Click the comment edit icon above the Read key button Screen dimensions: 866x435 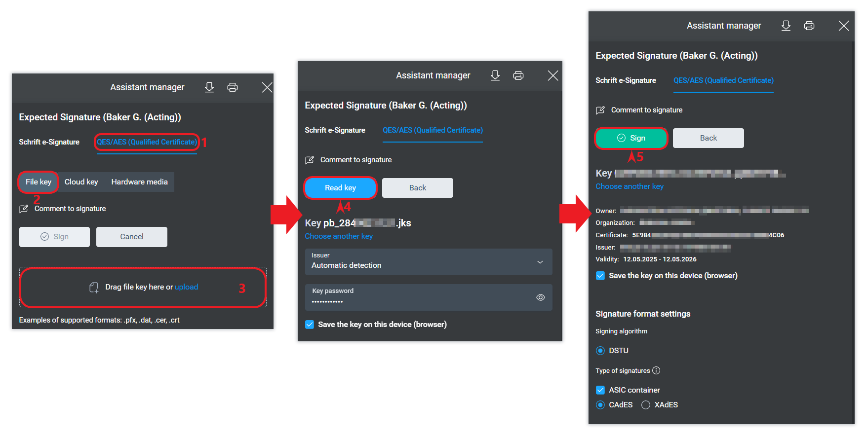pos(310,160)
